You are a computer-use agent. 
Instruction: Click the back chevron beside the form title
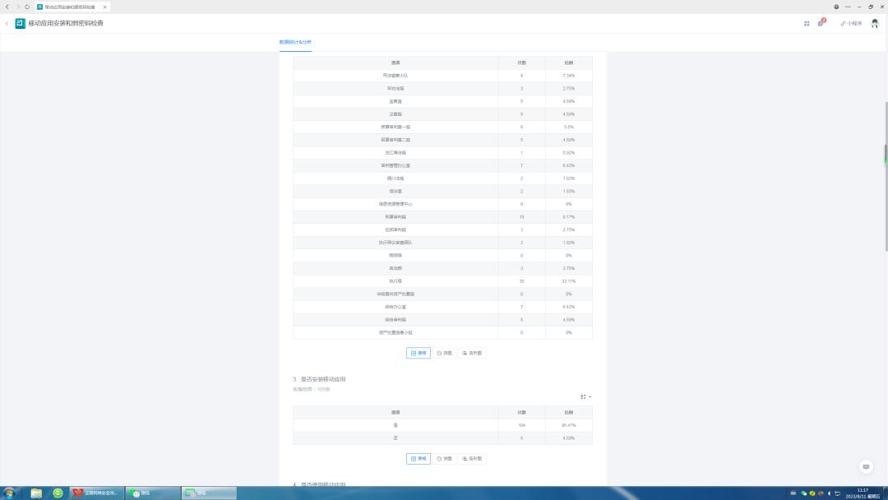(7, 23)
